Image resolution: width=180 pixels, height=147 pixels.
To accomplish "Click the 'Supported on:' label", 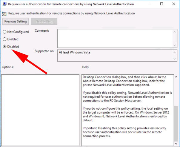I will coord(44,51).
